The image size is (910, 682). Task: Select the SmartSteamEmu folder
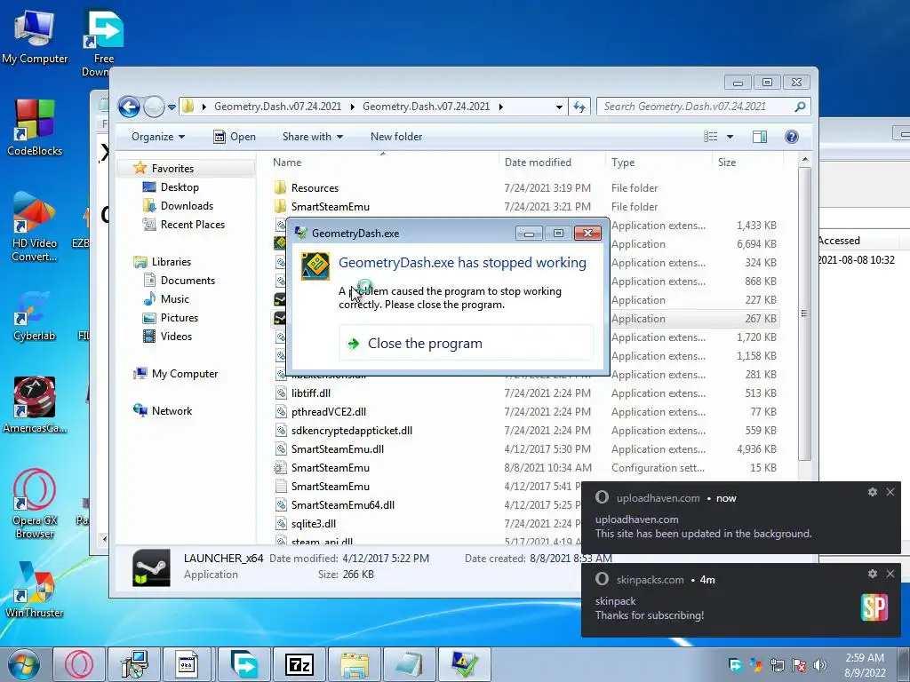click(331, 206)
